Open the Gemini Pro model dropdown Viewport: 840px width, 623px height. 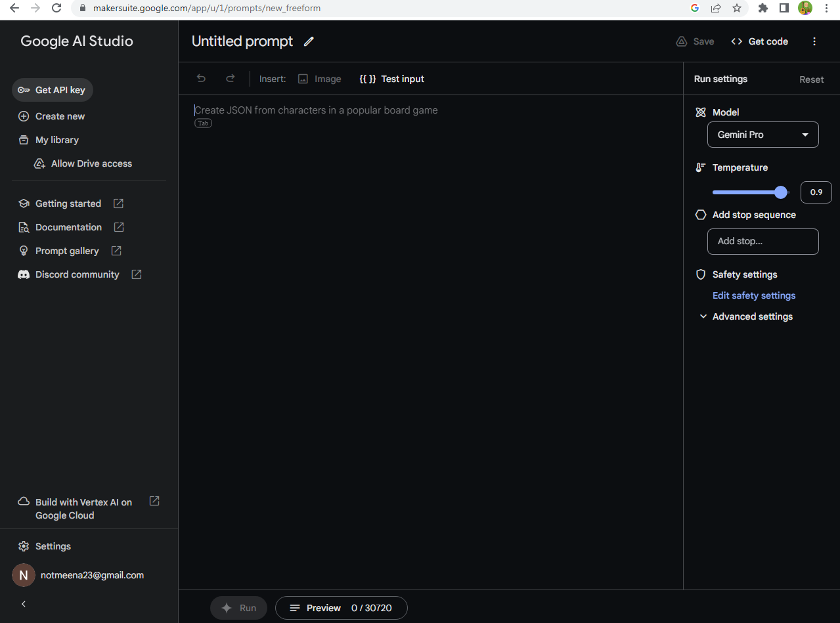click(x=763, y=135)
